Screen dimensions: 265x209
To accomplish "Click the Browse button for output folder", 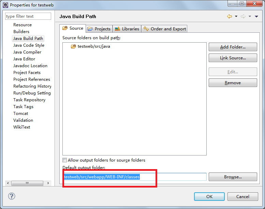I will (x=233, y=177).
